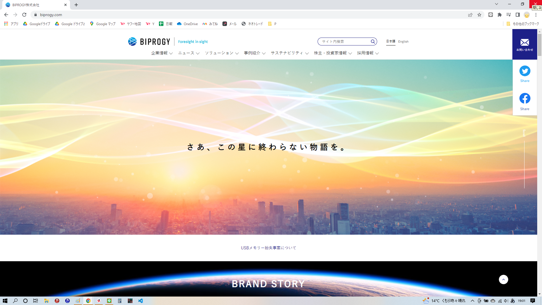542x305 pixels.
Task: Expand the 企業情報 dropdown menu
Action: (x=162, y=53)
